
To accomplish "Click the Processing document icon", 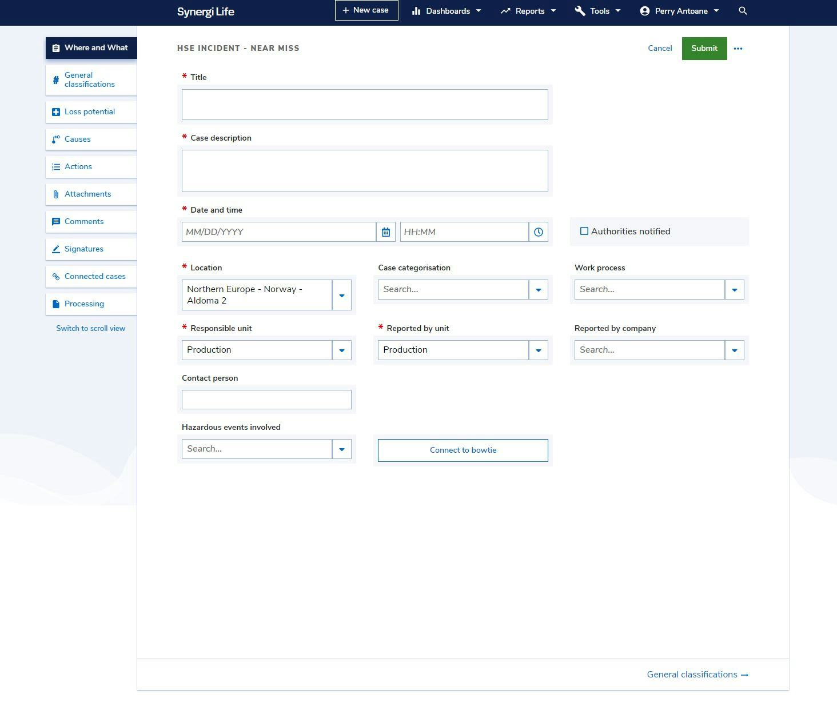I will click(56, 304).
